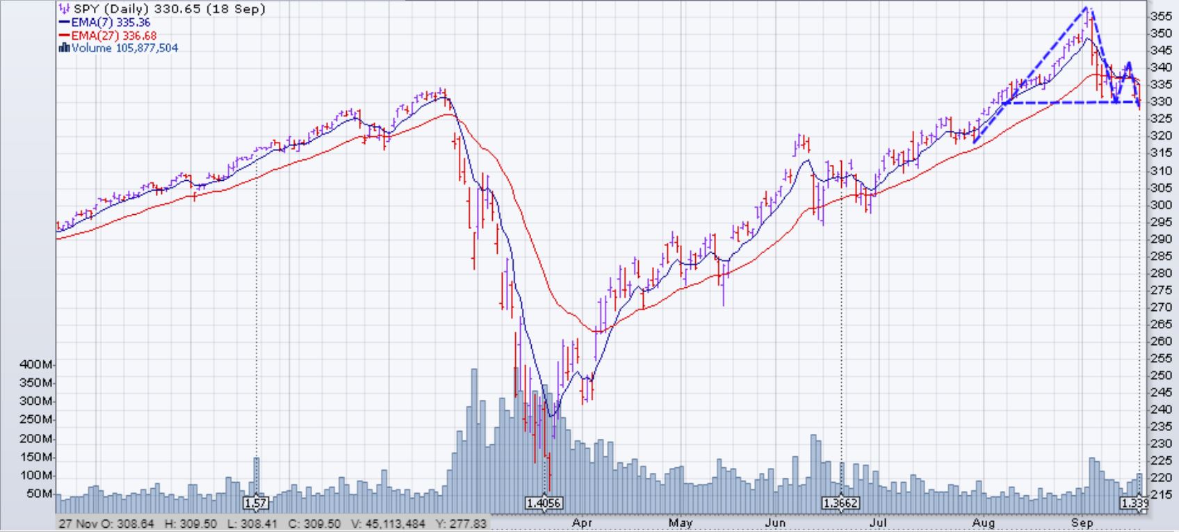Click the 1.4056 marker flag near chart bottom
The width and height of the screenshot is (1179, 532).
(x=544, y=502)
